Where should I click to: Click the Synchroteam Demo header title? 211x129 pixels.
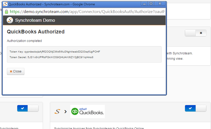coord(35,20)
